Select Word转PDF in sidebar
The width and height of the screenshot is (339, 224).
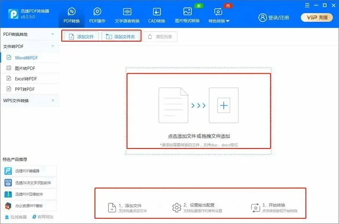click(x=30, y=58)
